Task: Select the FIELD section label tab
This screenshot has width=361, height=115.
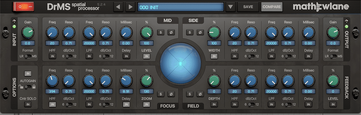Action: pos(193,106)
